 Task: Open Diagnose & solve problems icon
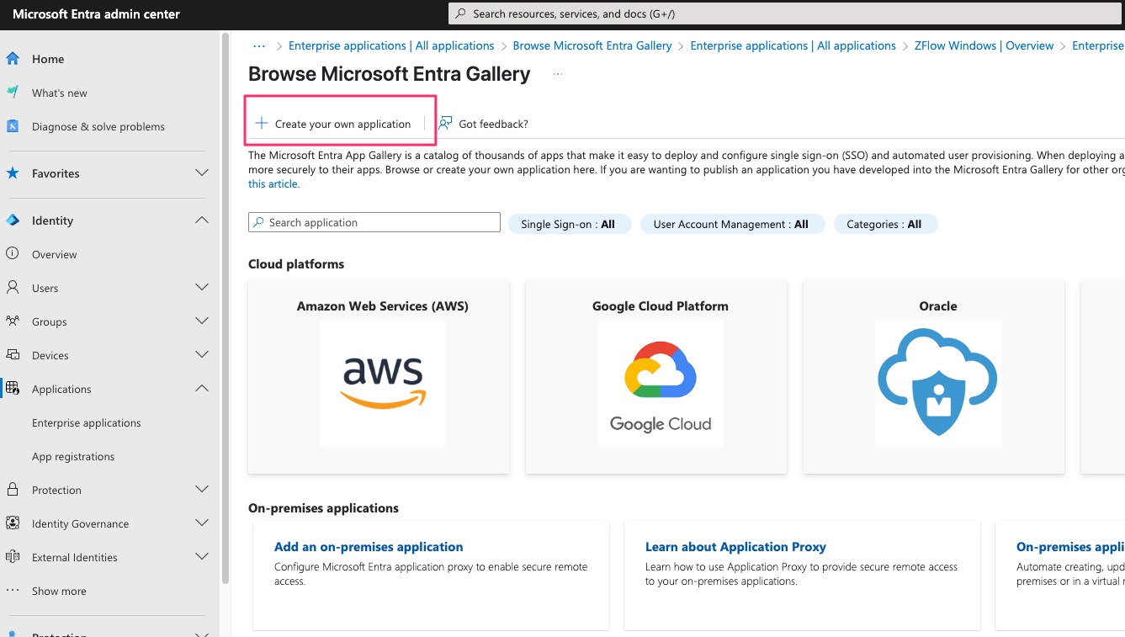pyautogui.click(x=13, y=126)
